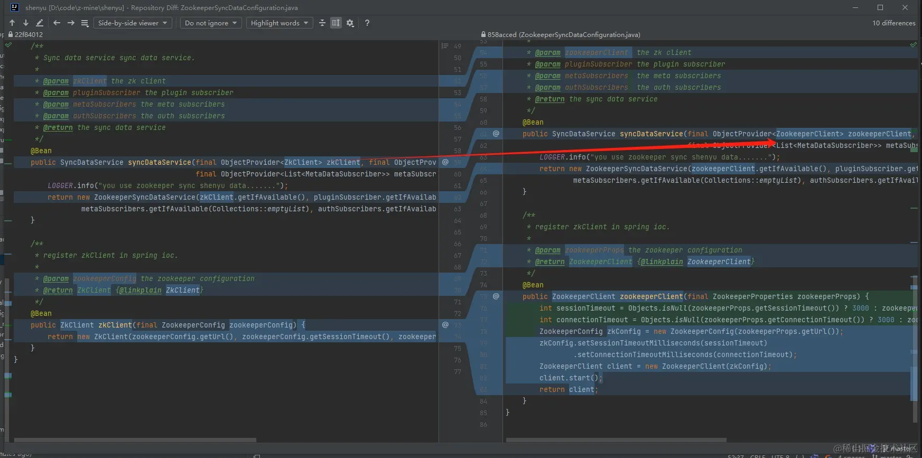Click the 10 differences label
Viewport: 922px width, 458px height.
coord(893,23)
